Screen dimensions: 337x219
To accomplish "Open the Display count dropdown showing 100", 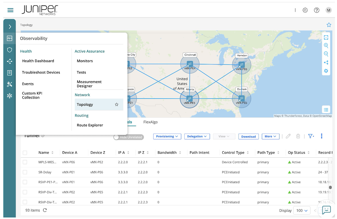I will (302, 210).
